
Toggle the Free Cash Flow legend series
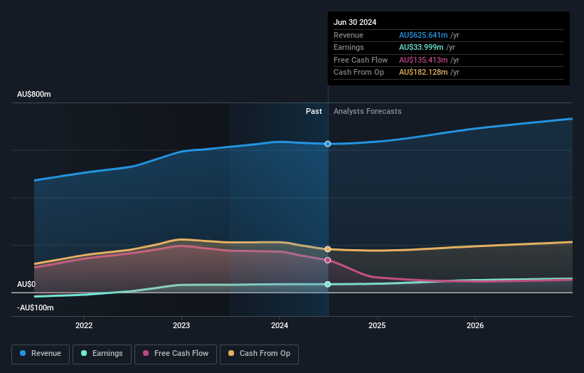(176, 354)
